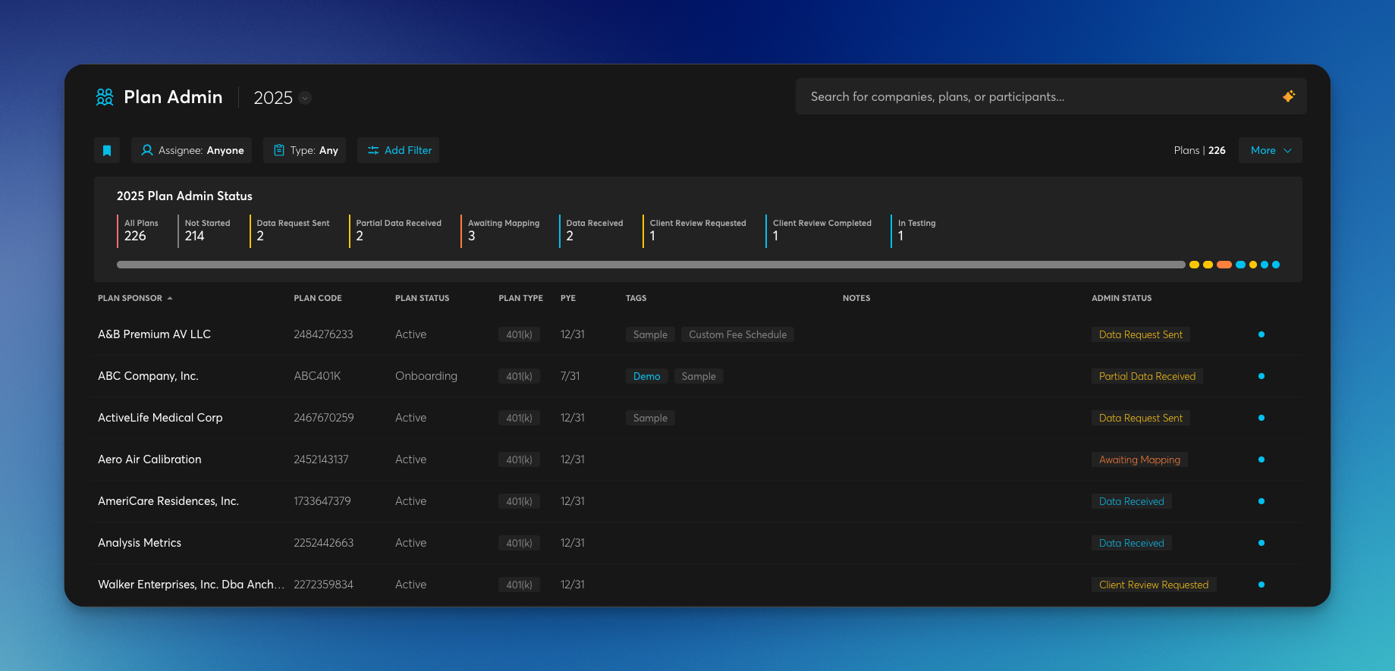Image resolution: width=1395 pixels, height=671 pixels.
Task: Open the Type: Any filter
Action: 305,150
